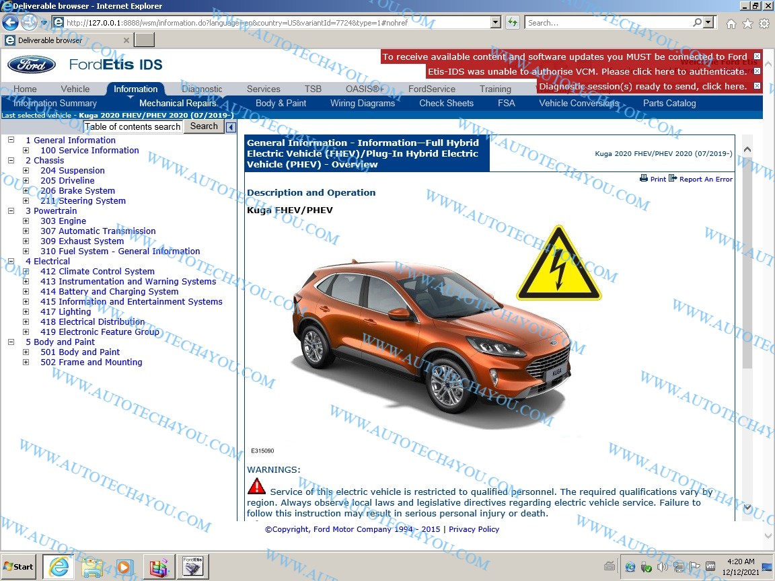Screen dimensions: 775x581
Task: Open the Privacy Policy link
Action: pyautogui.click(x=474, y=529)
